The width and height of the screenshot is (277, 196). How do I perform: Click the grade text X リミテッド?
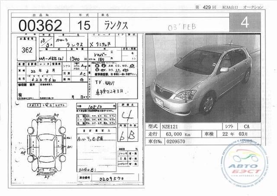coord(100,44)
